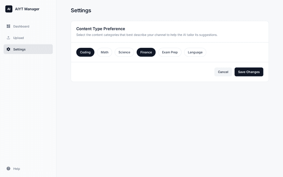The width and height of the screenshot is (283, 177).
Task: Click the Save Changes button
Action: [x=249, y=72]
